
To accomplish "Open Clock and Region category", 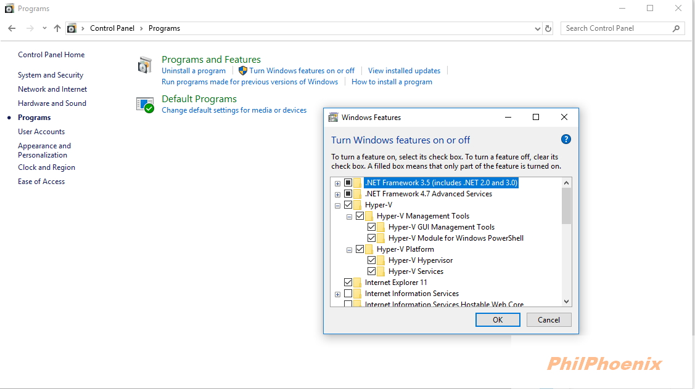I will [x=46, y=167].
